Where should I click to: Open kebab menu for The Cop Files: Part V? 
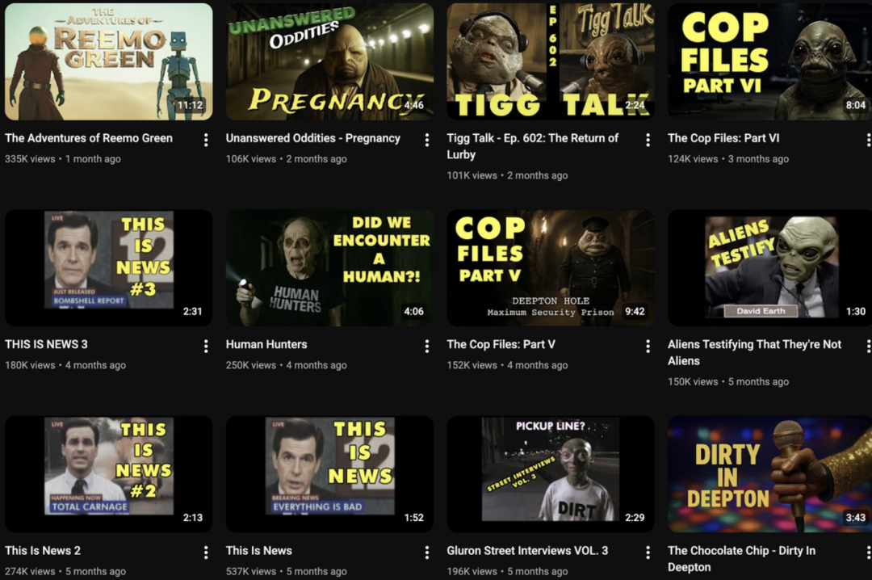[x=648, y=346]
